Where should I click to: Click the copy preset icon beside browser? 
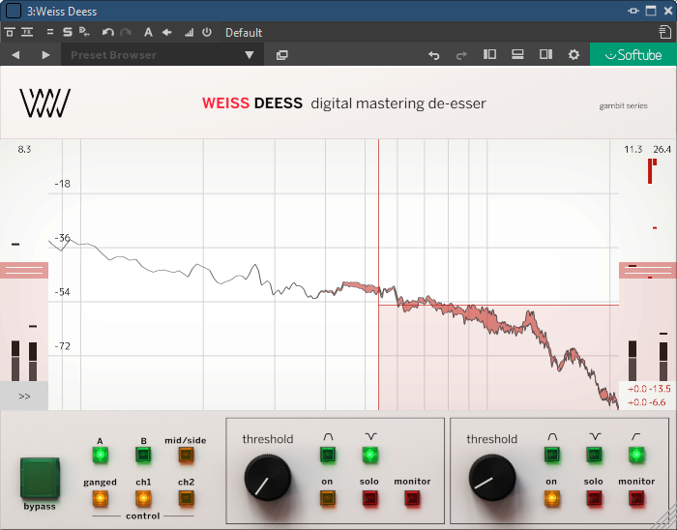coord(282,55)
